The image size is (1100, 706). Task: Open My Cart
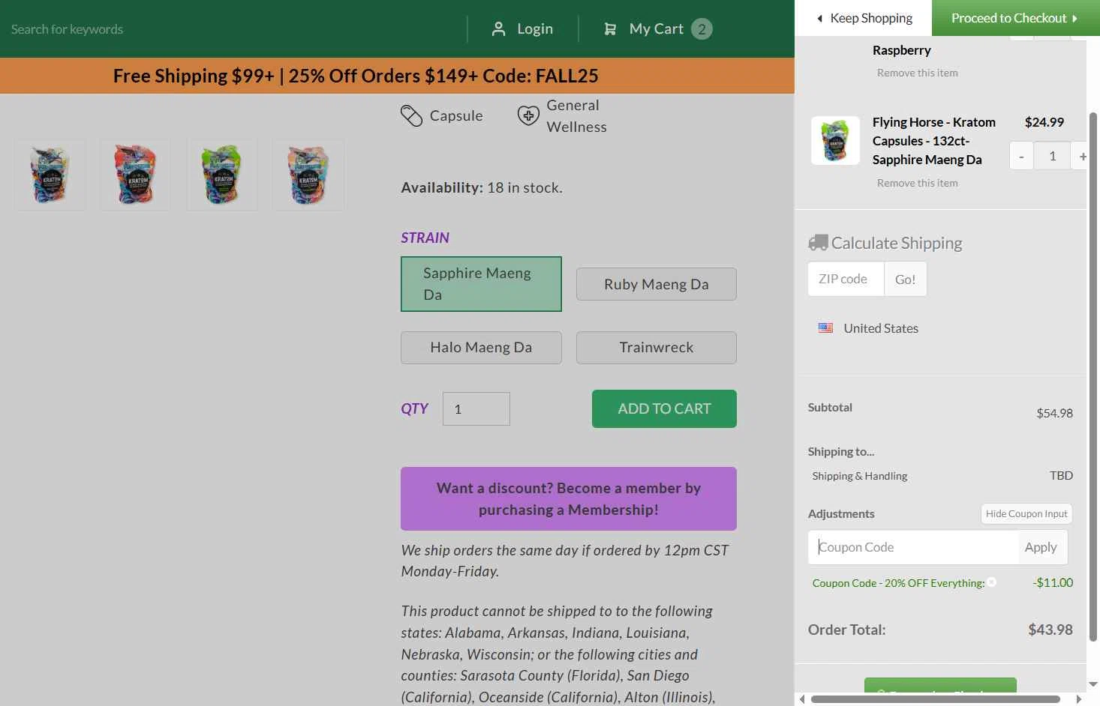click(x=657, y=29)
